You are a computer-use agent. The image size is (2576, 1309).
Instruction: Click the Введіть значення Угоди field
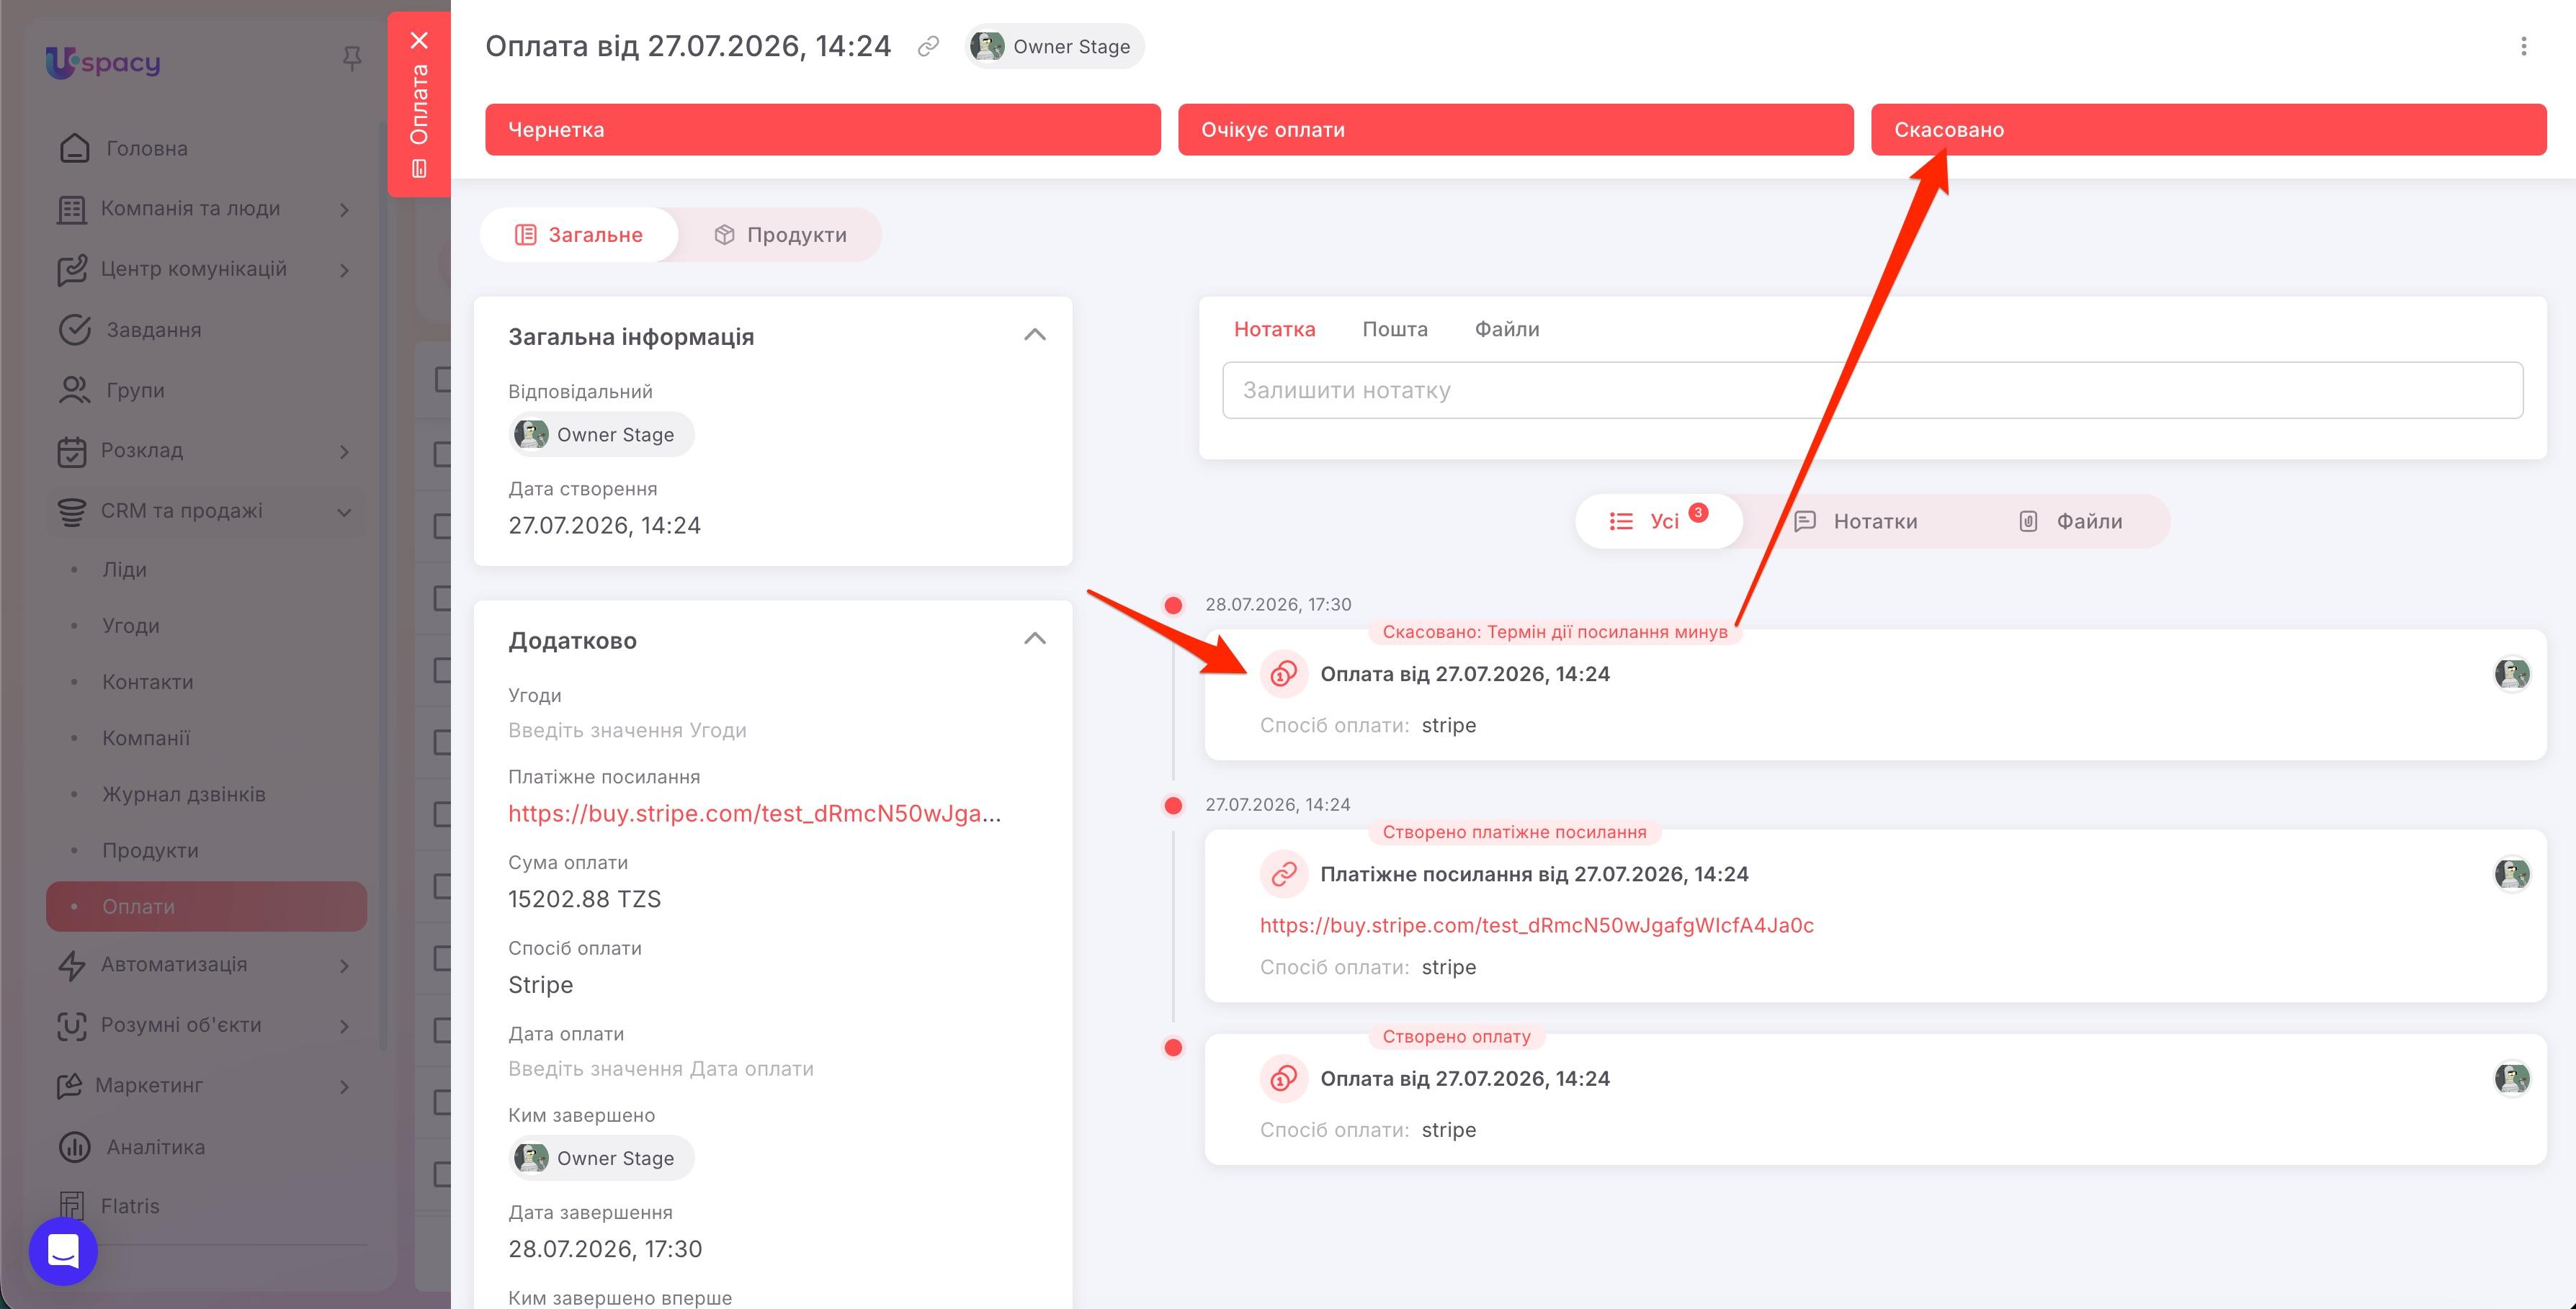coord(627,730)
